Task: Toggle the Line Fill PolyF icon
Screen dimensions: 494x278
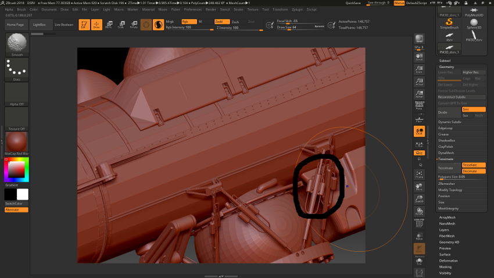Action: pyautogui.click(x=420, y=223)
